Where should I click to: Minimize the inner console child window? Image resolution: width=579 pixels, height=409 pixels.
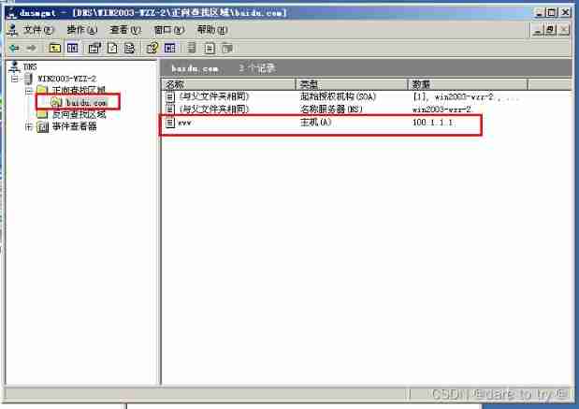tap(537, 30)
